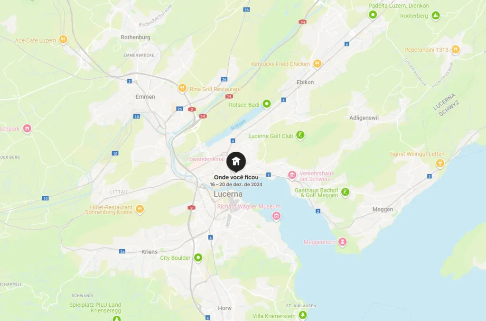The height and width of the screenshot is (321, 486).
Task: Click the Padelta Luzern, Dierikon pin
Action: click(x=373, y=15)
